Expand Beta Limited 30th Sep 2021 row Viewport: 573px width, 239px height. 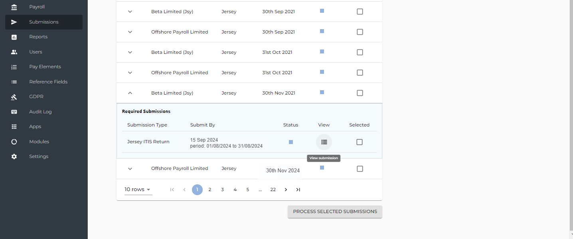tap(130, 12)
